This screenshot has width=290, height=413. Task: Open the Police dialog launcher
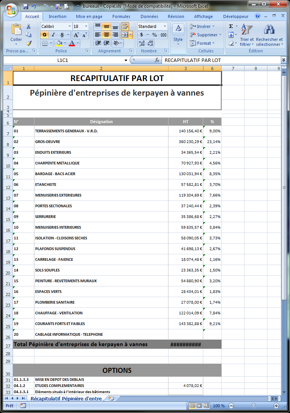(x=87, y=50)
